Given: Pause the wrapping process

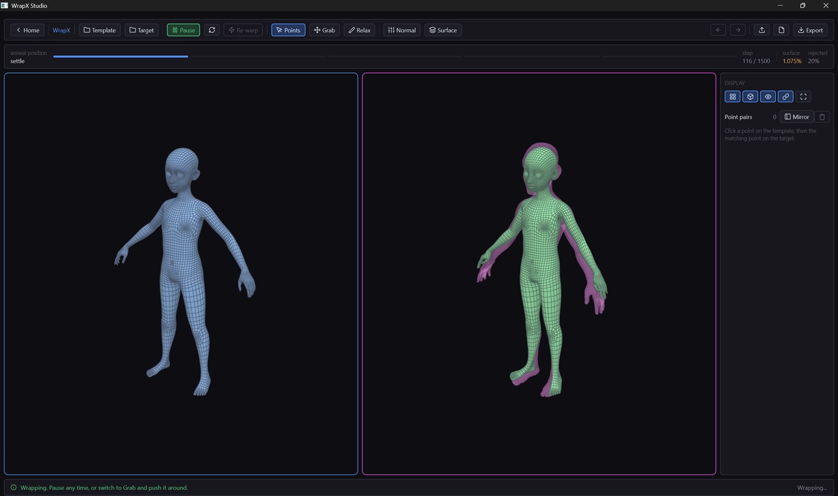Looking at the screenshot, I should click(x=183, y=30).
